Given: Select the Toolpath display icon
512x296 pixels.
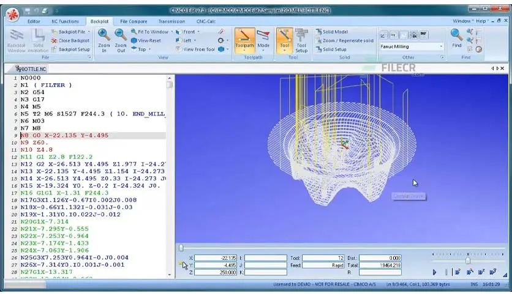Looking at the screenshot, I should tap(245, 35).
